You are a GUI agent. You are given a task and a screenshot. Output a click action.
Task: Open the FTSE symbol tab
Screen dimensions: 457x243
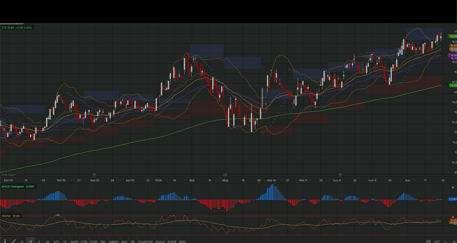coord(84,242)
